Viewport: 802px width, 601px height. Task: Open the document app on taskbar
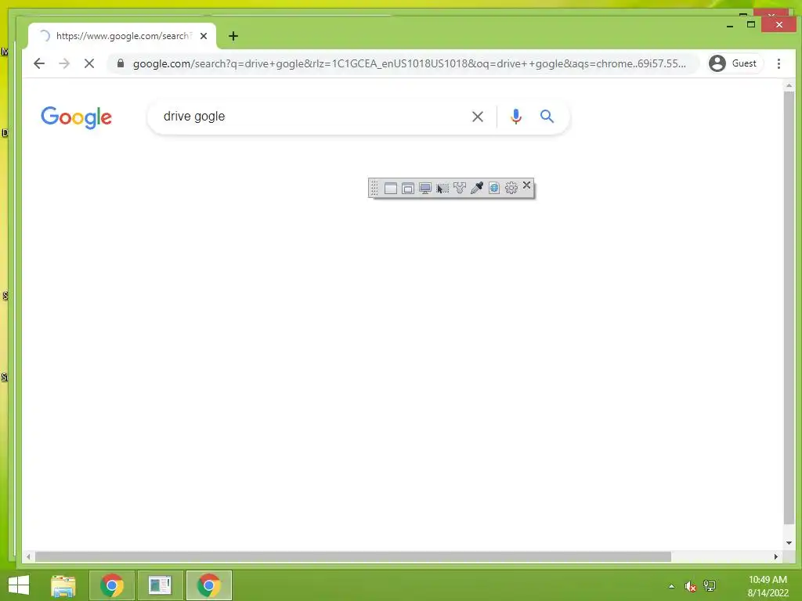coord(160,585)
